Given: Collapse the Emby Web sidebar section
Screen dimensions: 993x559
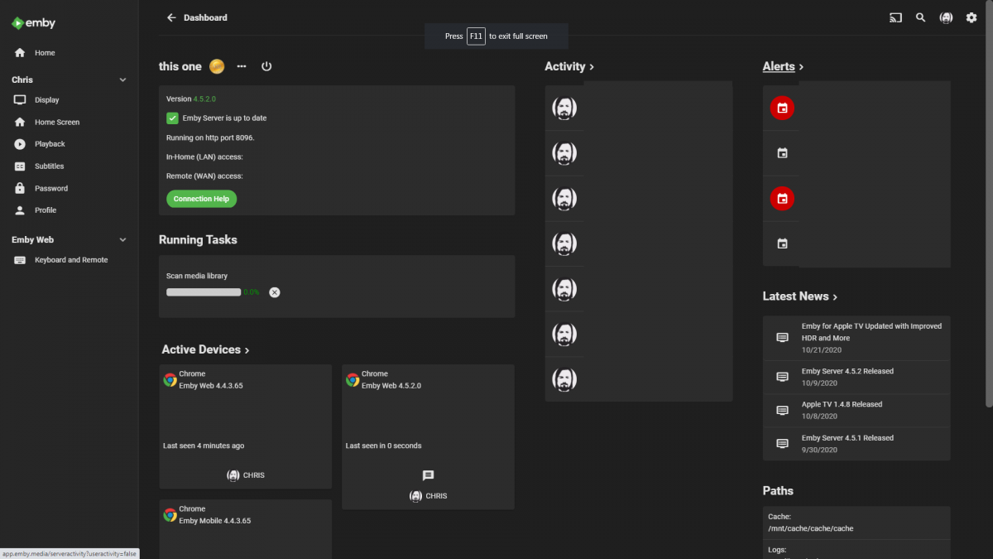Looking at the screenshot, I should point(123,240).
